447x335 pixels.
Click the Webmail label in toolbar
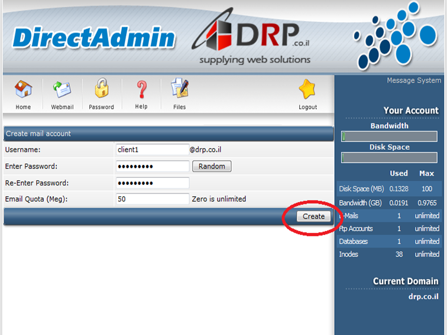(x=61, y=107)
